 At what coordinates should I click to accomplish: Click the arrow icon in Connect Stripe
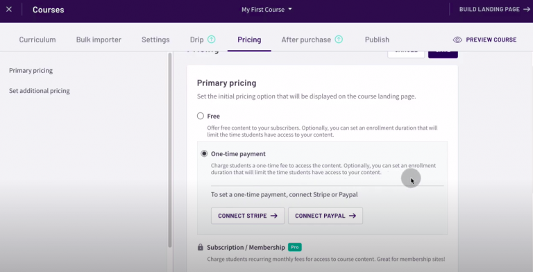[x=274, y=216]
